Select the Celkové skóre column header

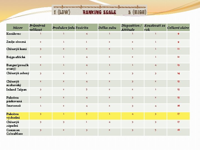pyautogui.click(x=178, y=28)
